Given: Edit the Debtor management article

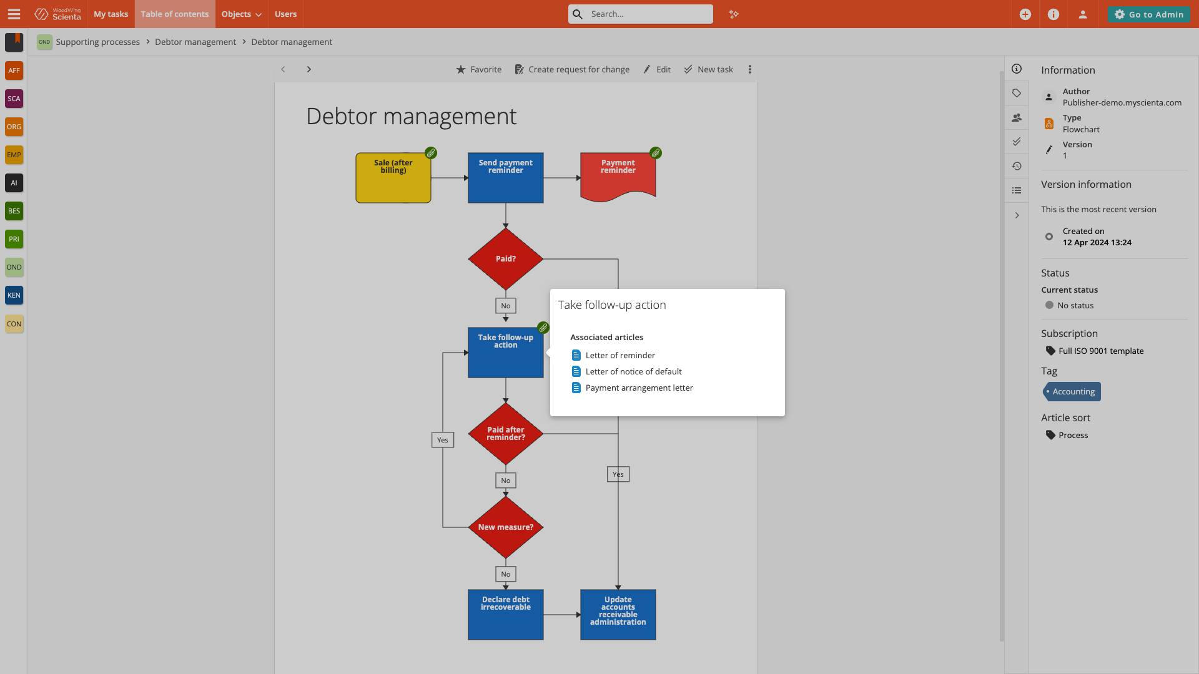Looking at the screenshot, I should pos(657,69).
